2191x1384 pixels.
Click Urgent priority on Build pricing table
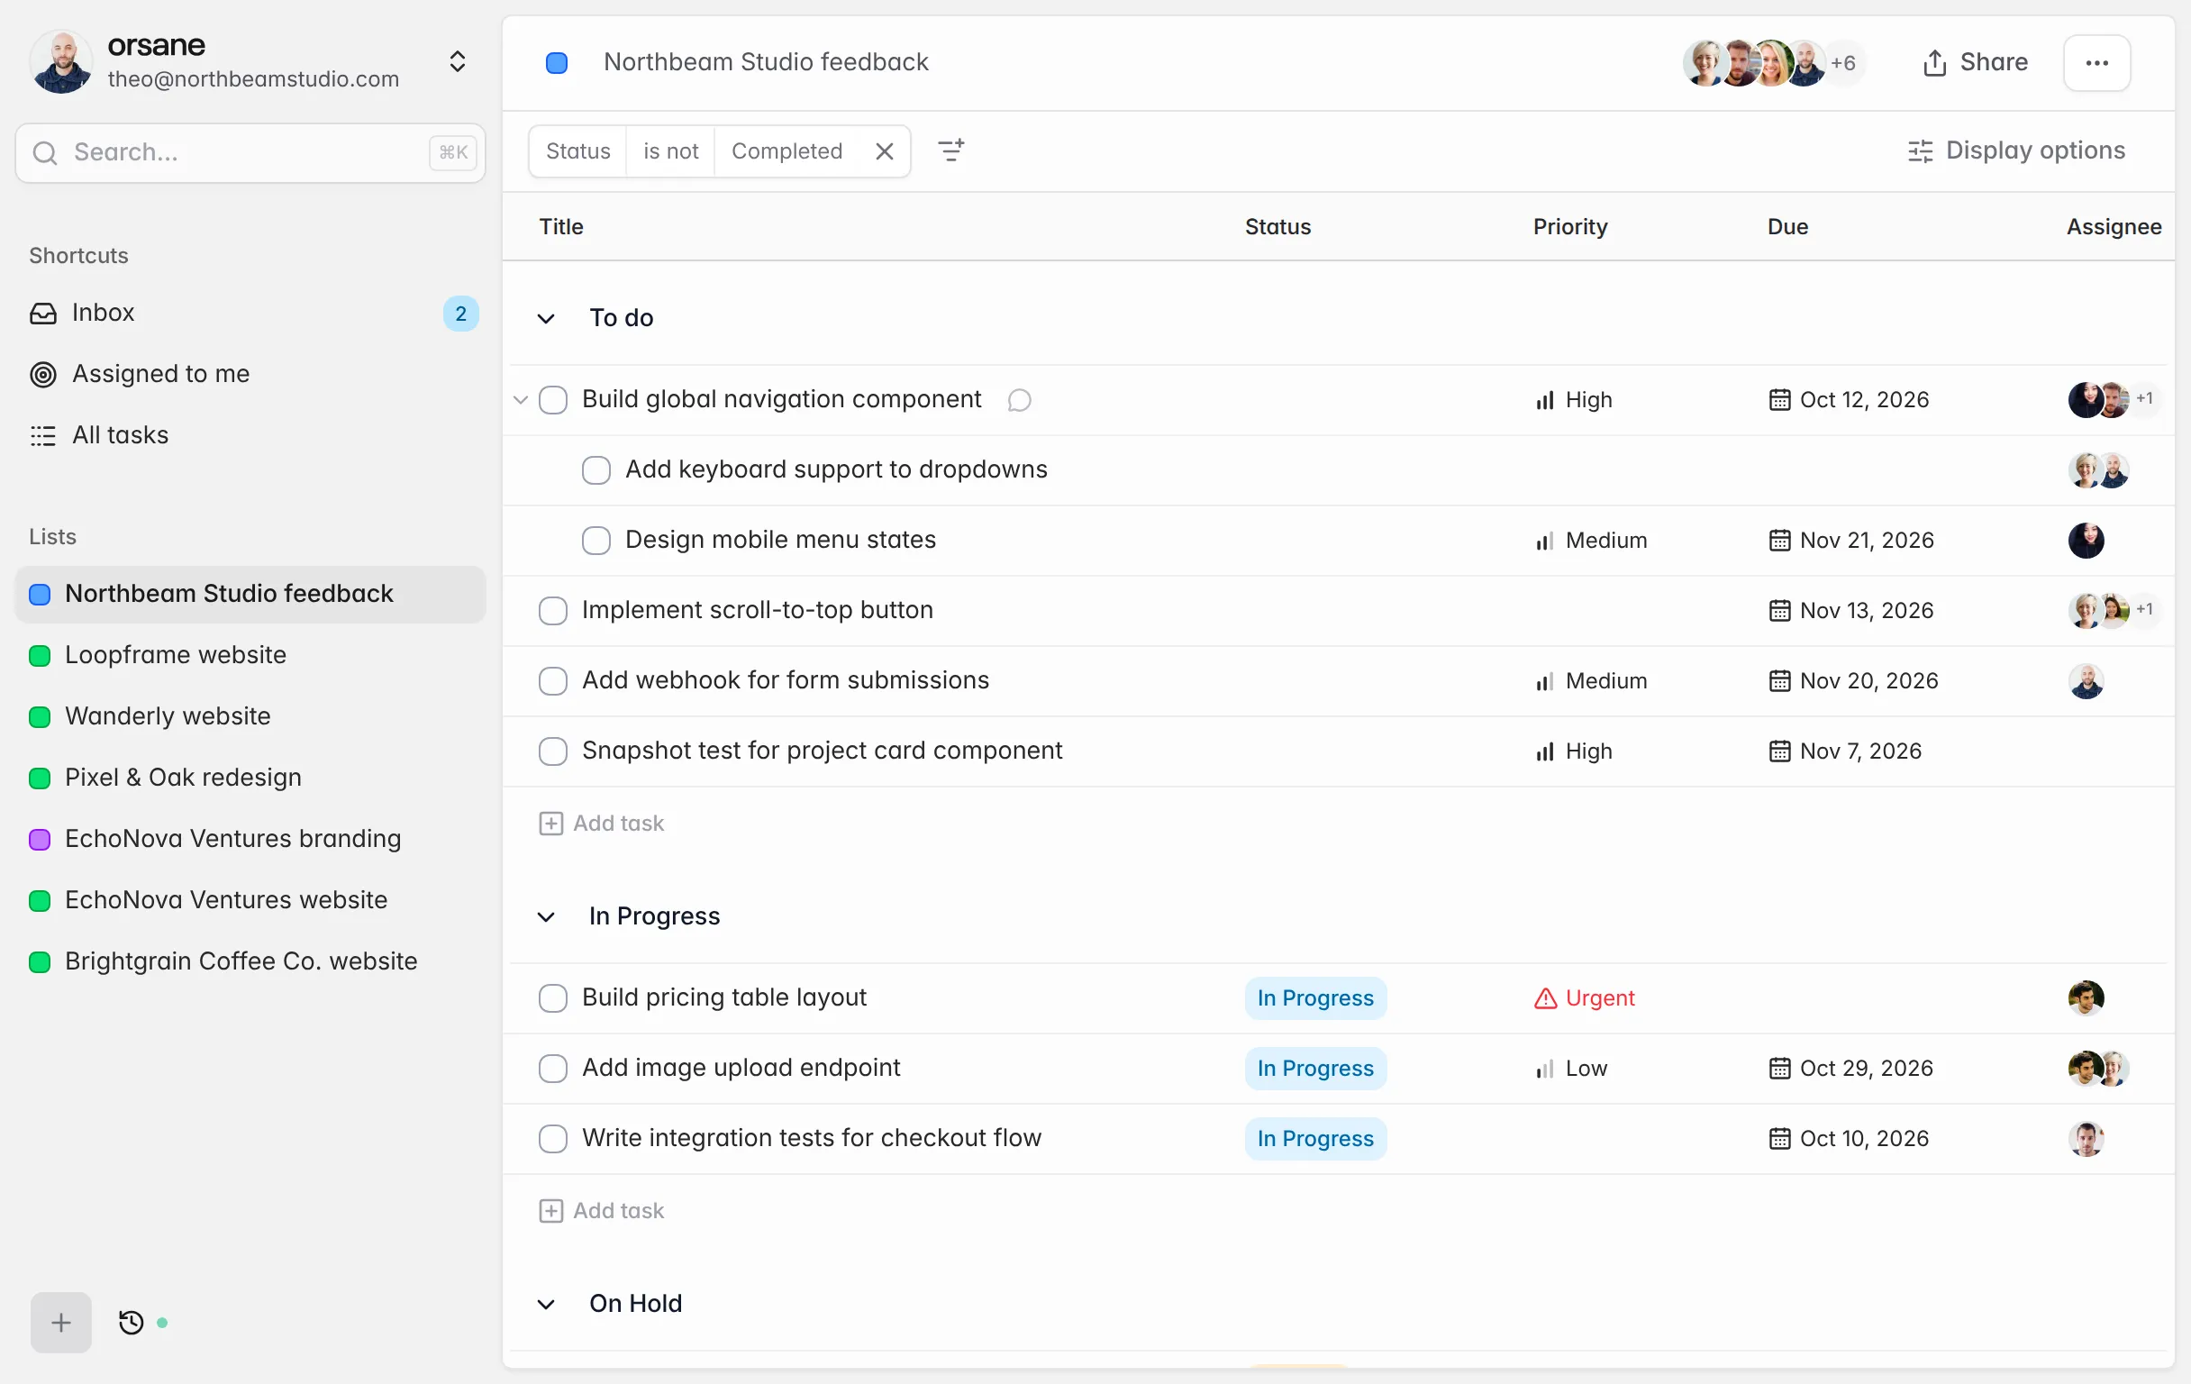pos(1584,998)
